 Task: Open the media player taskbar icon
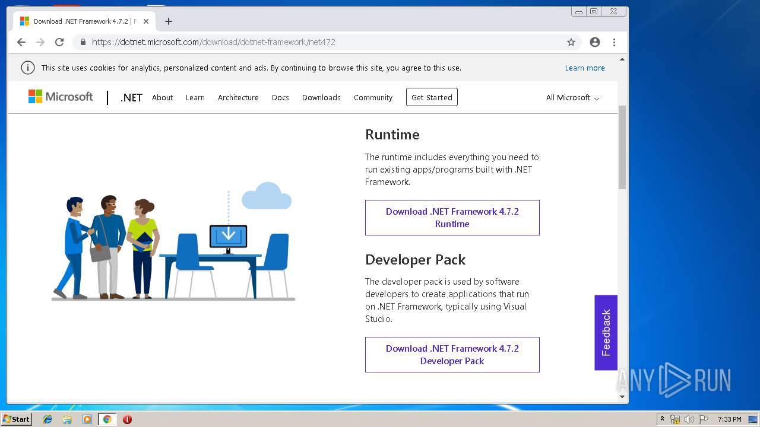pyautogui.click(x=87, y=419)
